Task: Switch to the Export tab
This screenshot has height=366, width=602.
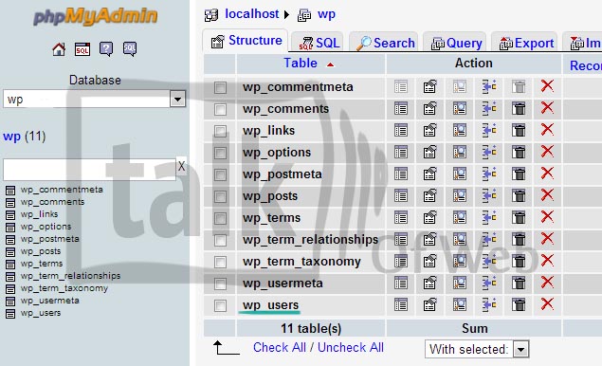Action: pyautogui.click(x=526, y=43)
